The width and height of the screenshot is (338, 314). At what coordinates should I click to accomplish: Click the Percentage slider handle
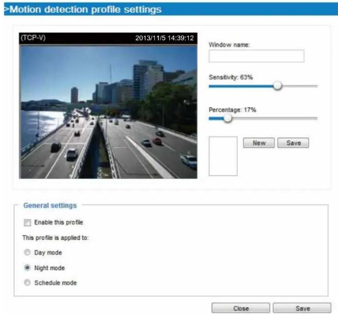click(228, 118)
